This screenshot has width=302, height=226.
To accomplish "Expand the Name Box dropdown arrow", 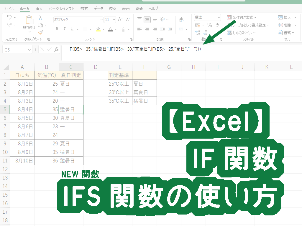I will click(x=29, y=50).
